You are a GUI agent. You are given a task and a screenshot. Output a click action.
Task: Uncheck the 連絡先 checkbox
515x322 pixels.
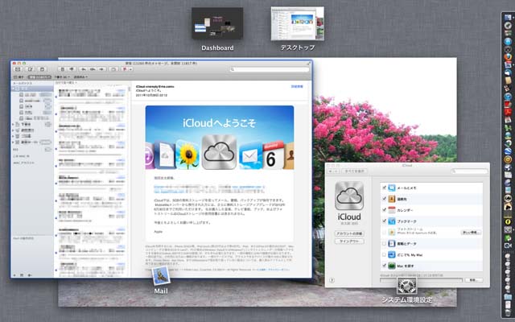[x=384, y=199]
